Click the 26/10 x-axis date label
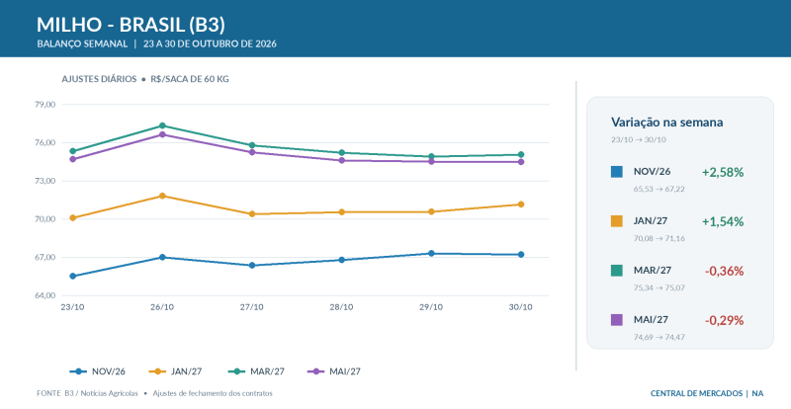Screen dimensions: 791x409 (x=162, y=307)
